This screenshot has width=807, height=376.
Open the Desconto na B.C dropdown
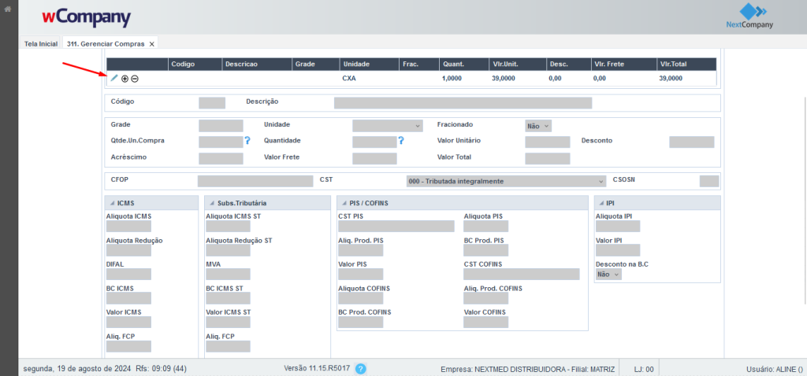point(609,275)
